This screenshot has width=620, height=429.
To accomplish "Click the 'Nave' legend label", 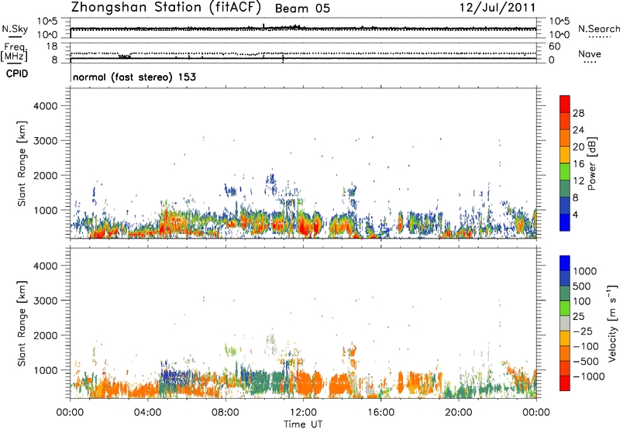I will 590,53.
